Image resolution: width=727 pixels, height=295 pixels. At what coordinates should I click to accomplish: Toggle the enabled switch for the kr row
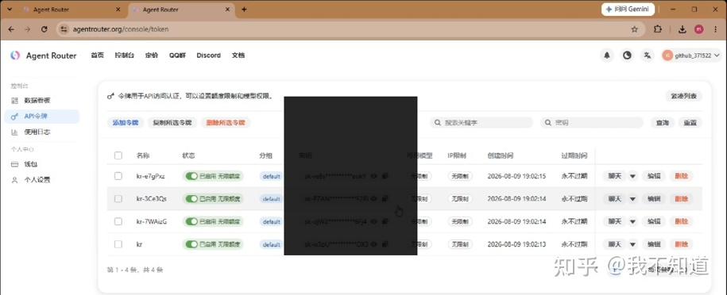pos(191,244)
